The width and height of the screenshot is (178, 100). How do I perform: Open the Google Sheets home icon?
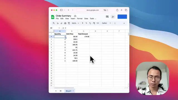click(53, 17)
